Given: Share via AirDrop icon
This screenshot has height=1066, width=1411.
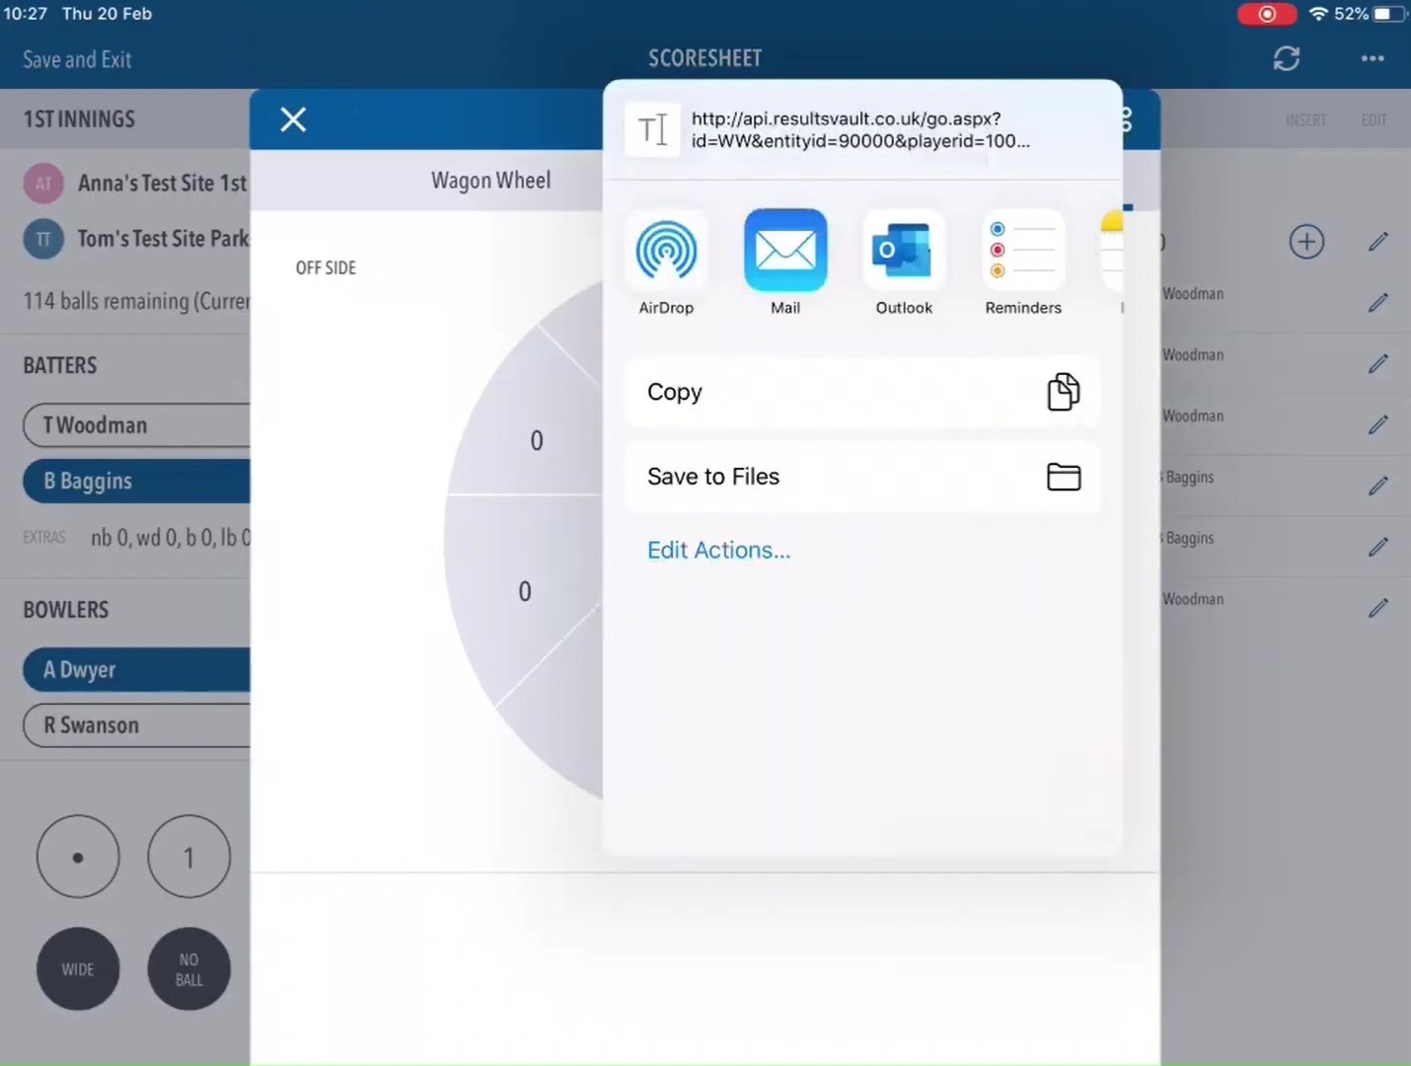Looking at the screenshot, I should (x=666, y=251).
